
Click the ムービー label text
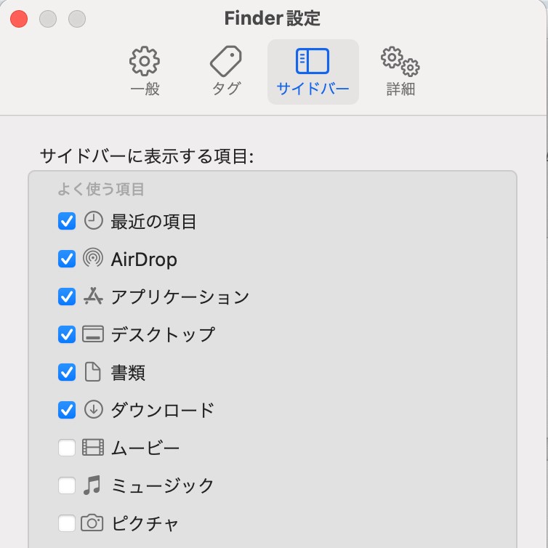[145, 448]
